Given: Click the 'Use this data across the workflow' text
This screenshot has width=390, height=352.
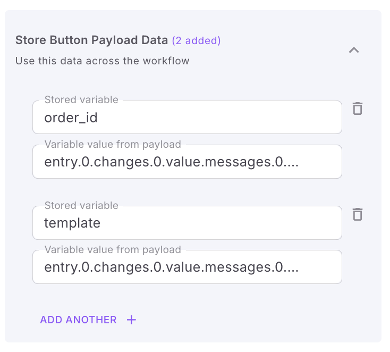Looking at the screenshot, I should point(102,61).
